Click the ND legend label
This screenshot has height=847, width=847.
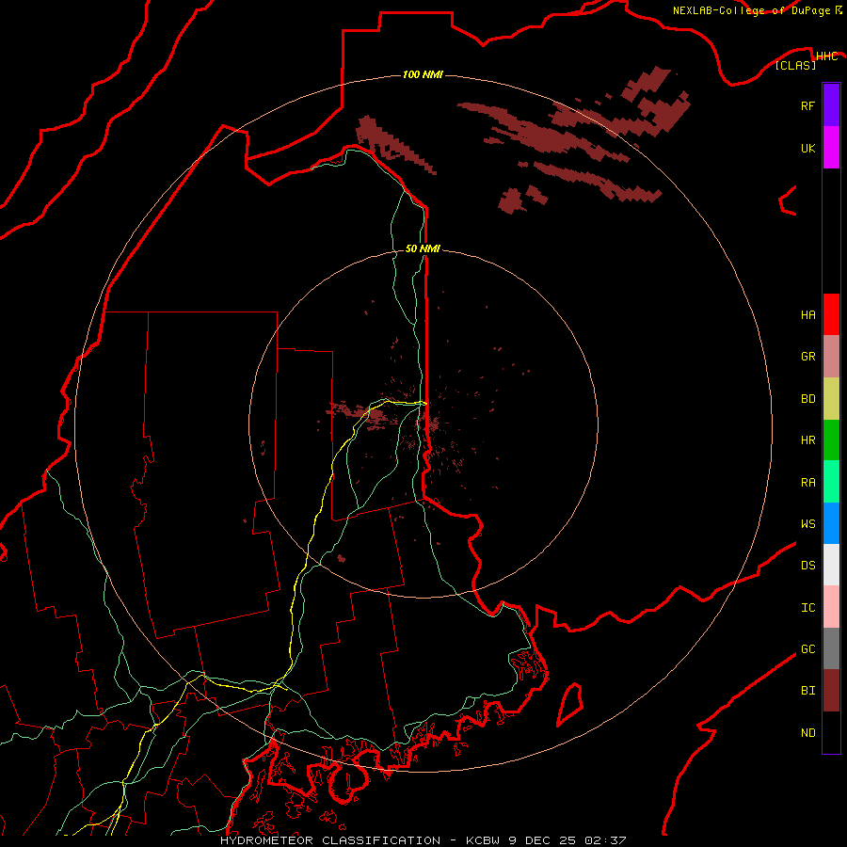[807, 733]
